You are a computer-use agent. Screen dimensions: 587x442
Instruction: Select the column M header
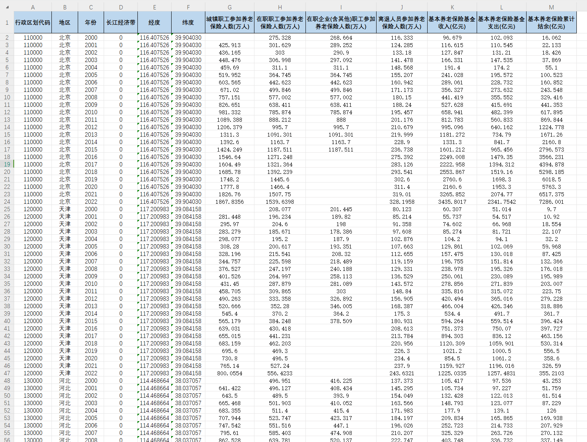pyautogui.click(x=551, y=7)
